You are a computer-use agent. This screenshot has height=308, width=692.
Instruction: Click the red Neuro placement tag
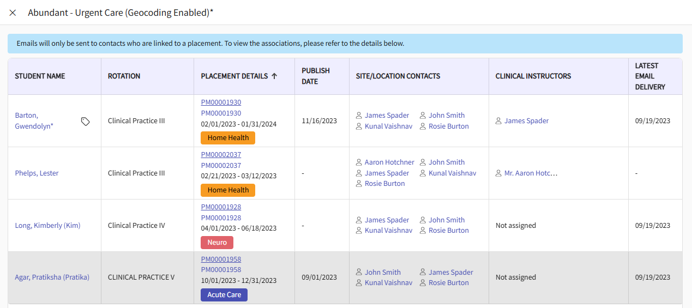[x=217, y=243]
